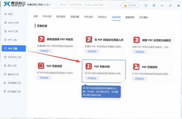
Task: Click 批量删除 PDF 文档中的指定页面 description
Action: pyautogui.click(x=56, y=46)
